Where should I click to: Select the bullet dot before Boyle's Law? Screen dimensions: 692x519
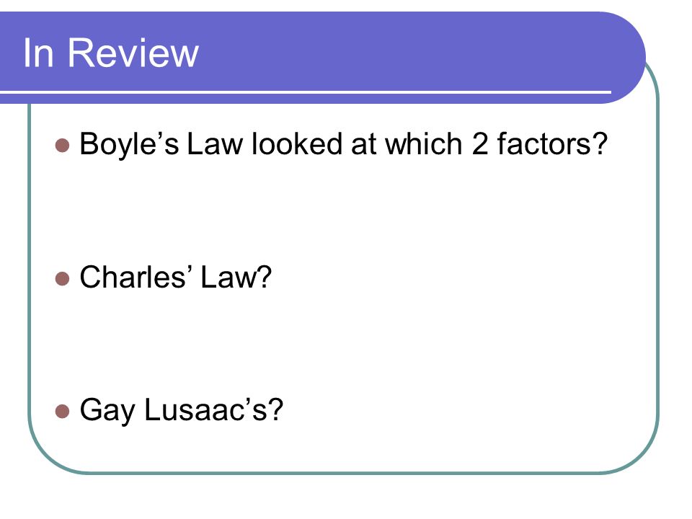click(x=63, y=146)
